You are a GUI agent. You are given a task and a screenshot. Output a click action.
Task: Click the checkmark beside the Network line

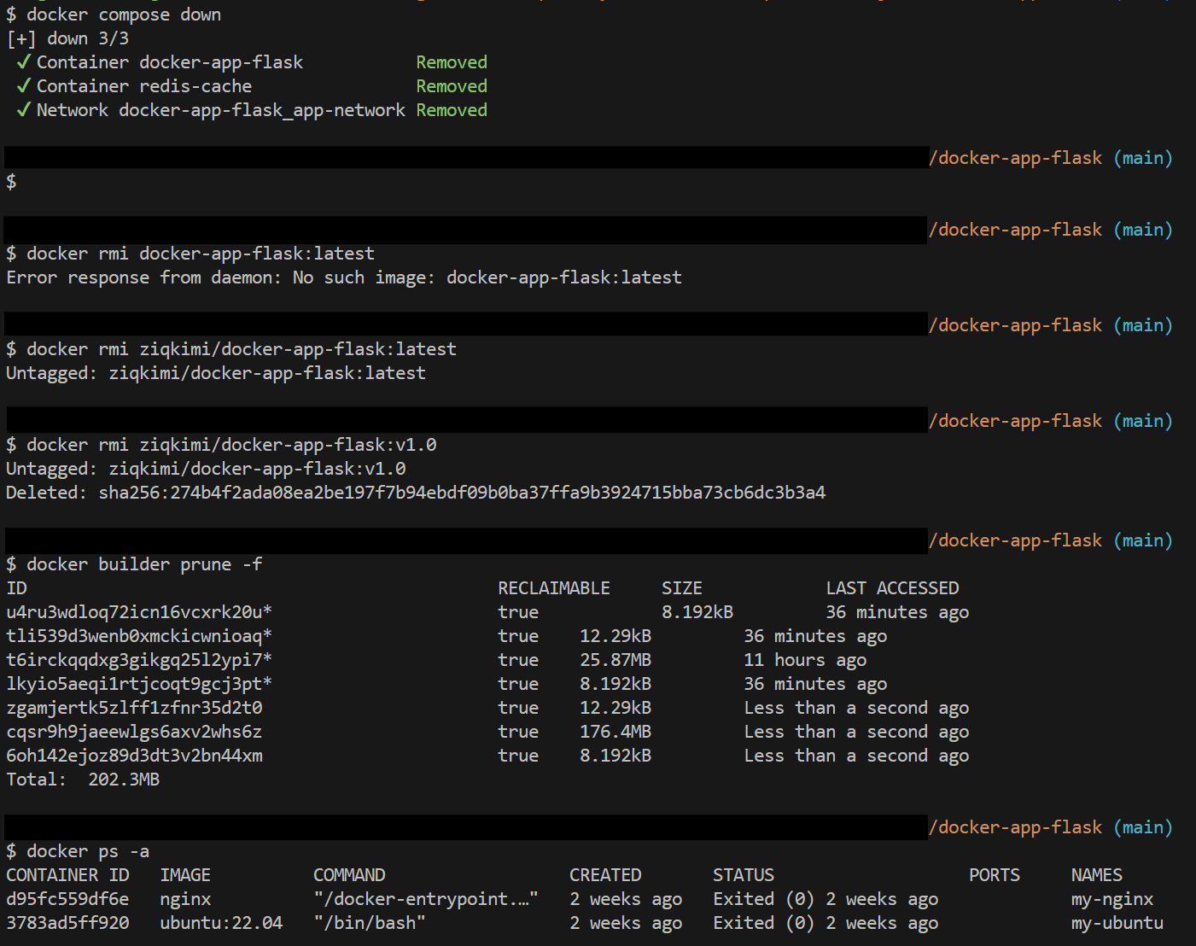pos(24,109)
